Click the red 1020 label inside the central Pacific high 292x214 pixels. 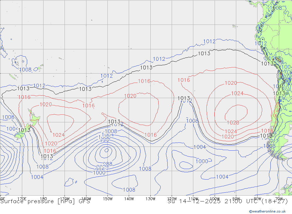point(130,96)
